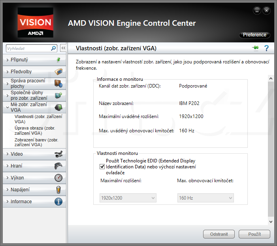Select Úprava obrazu (zobr. zařízení VGA)

(35, 131)
